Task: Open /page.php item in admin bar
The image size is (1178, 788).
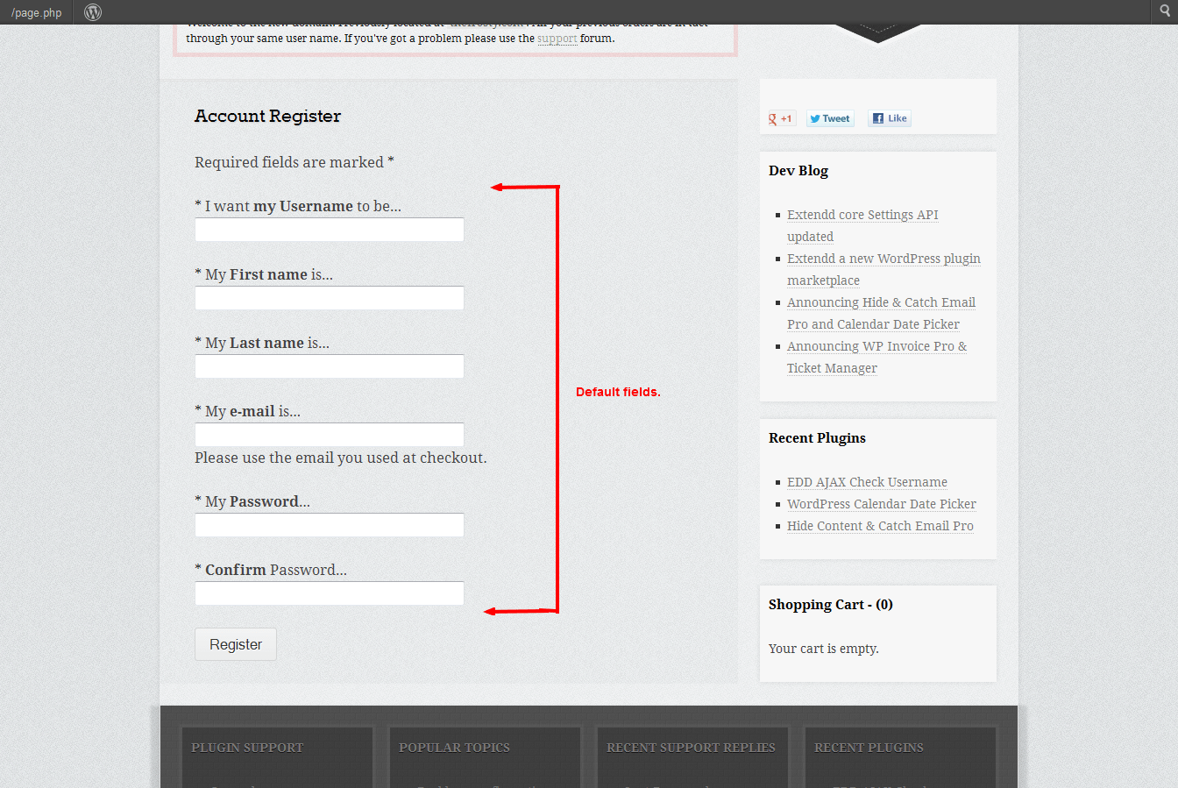Action: 37,12
